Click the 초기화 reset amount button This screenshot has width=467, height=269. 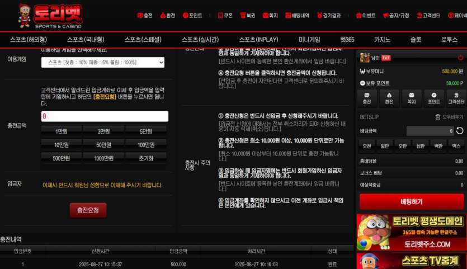pyautogui.click(x=146, y=158)
